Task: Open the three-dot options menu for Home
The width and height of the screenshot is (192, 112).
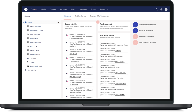Action: tap(58, 22)
